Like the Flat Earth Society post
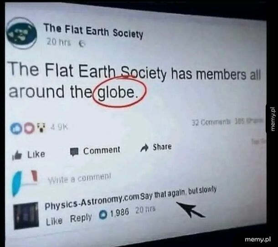Screen dimensions: 278x247 point(29,154)
